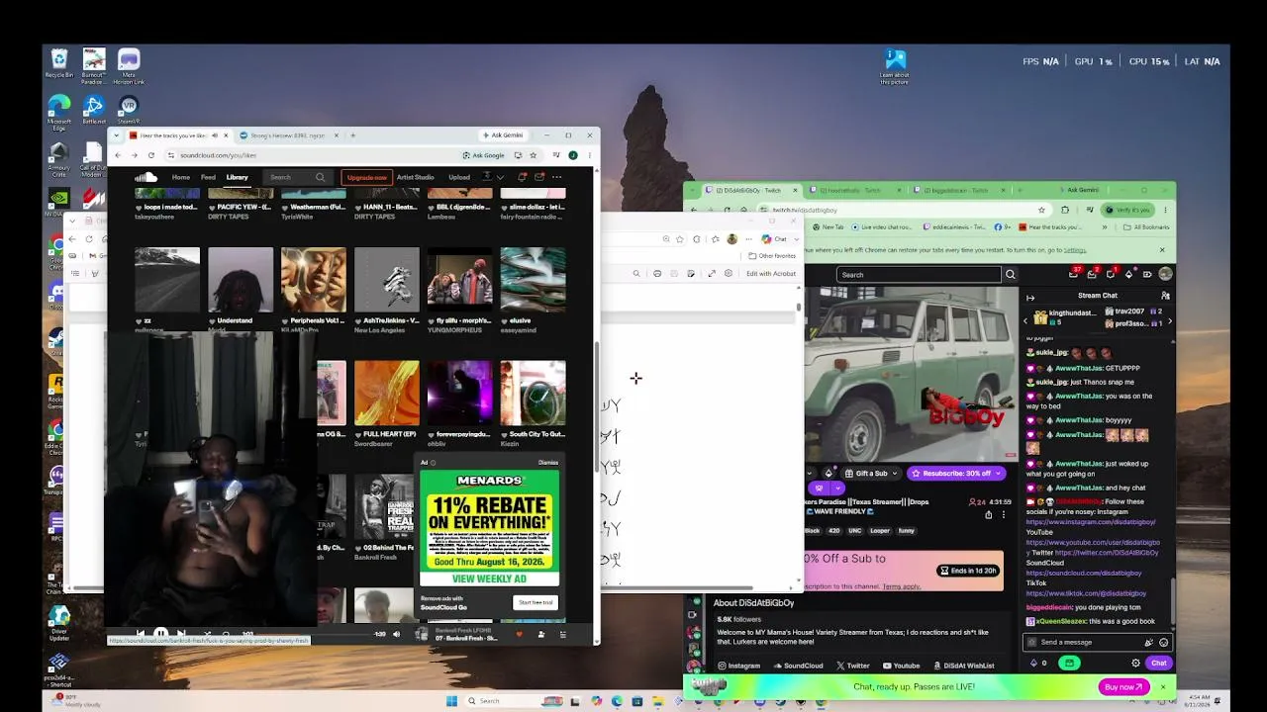Click the Windows Start button
The height and width of the screenshot is (712, 1267).
point(451,701)
